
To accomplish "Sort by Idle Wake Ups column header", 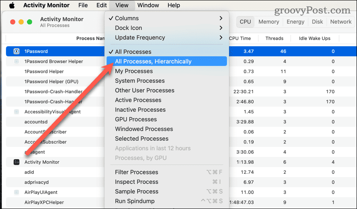I will [314, 38].
